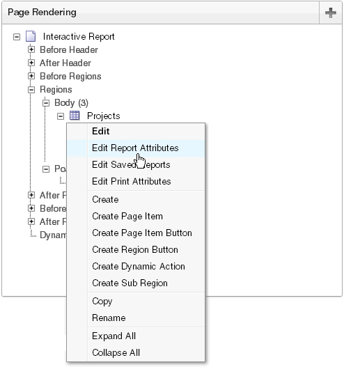Select Create Page Item Button
The width and height of the screenshot is (344, 367).
click(x=136, y=233)
